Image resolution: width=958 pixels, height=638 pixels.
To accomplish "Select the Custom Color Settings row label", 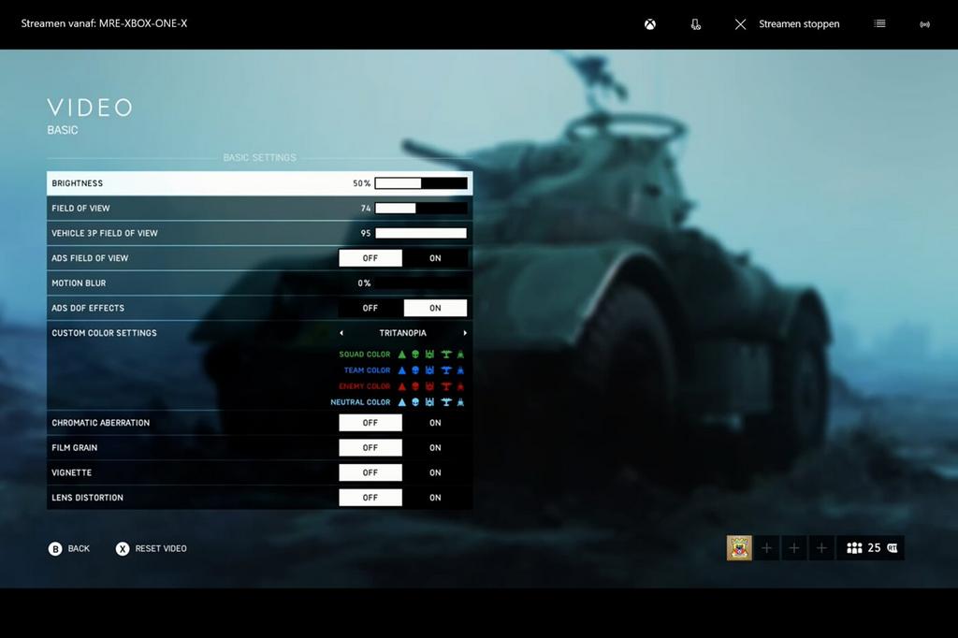I will tap(105, 333).
